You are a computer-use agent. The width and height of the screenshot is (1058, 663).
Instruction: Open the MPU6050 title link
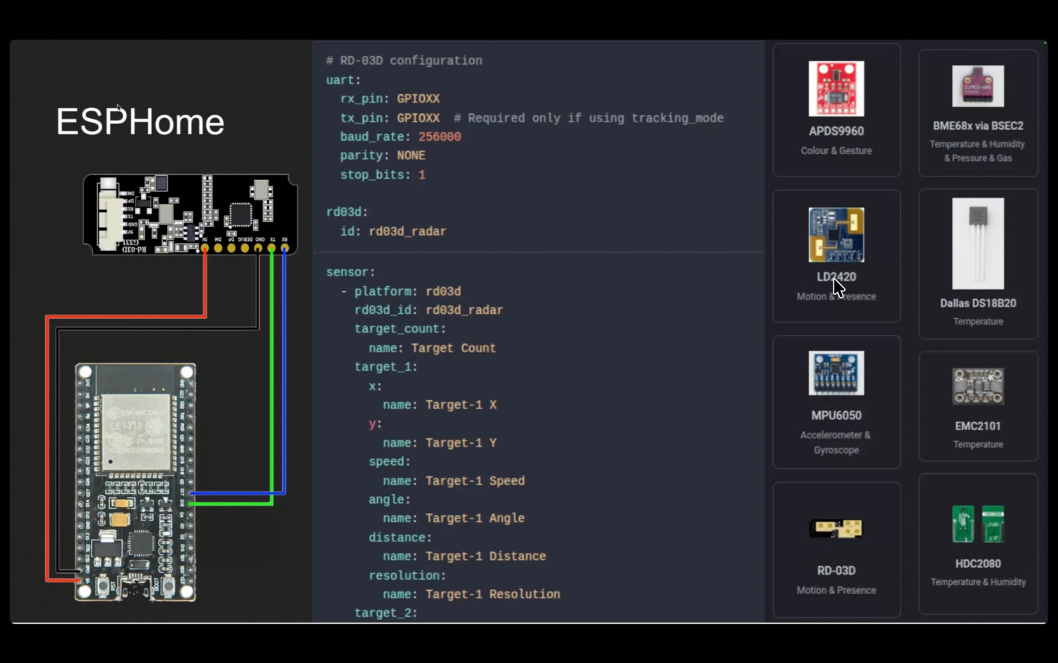pos(836,415)
